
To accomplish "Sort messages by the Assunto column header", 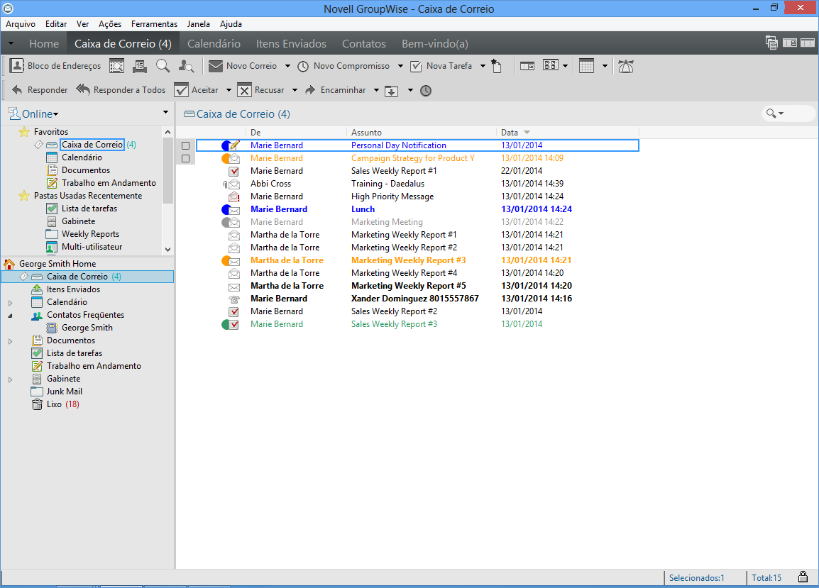I will pos(422,133).
